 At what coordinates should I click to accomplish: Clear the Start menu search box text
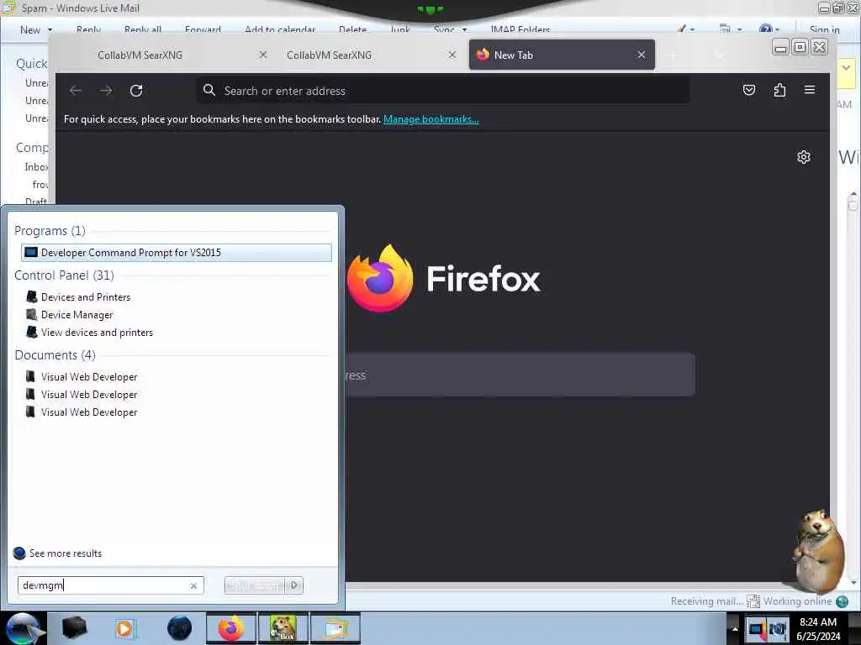(193, 585)
